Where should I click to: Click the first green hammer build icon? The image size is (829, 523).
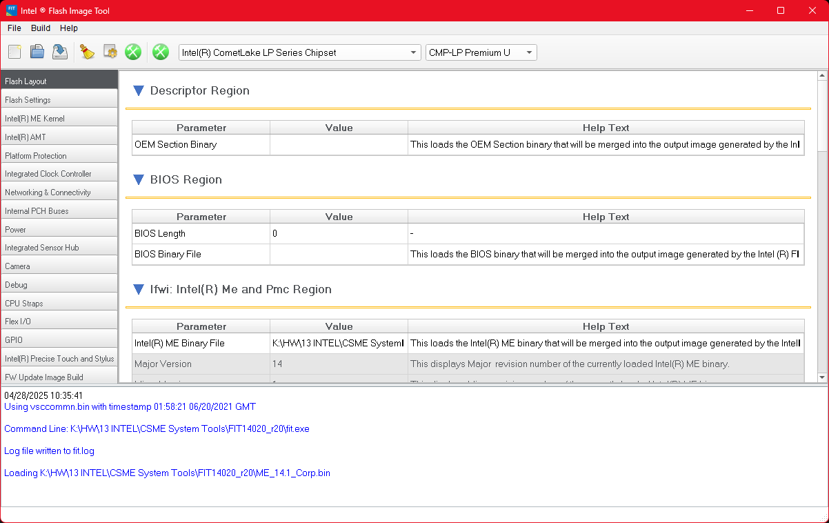(x=133, y=52)
